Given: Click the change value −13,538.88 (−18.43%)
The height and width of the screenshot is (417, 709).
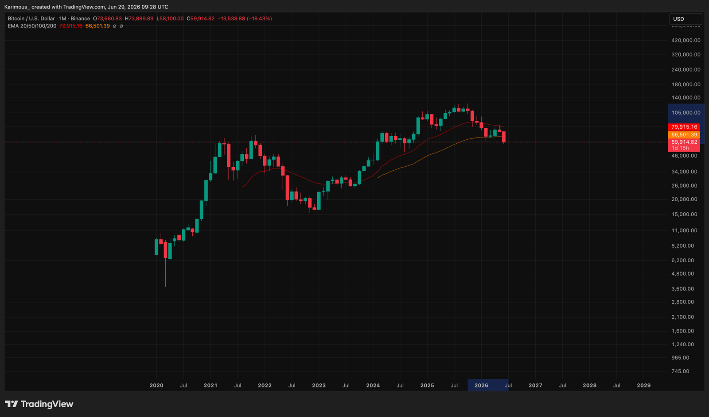Looking at the screenshot, I should point(245,19).
